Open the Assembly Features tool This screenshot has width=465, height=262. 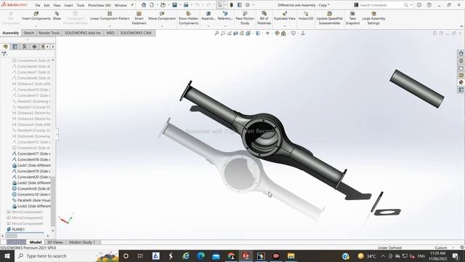(x=209, y=16)
